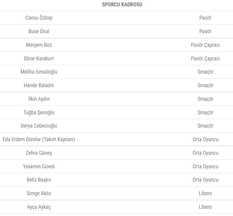Click the Libero position beside Simge Aköz

click(x=205, y=193)
